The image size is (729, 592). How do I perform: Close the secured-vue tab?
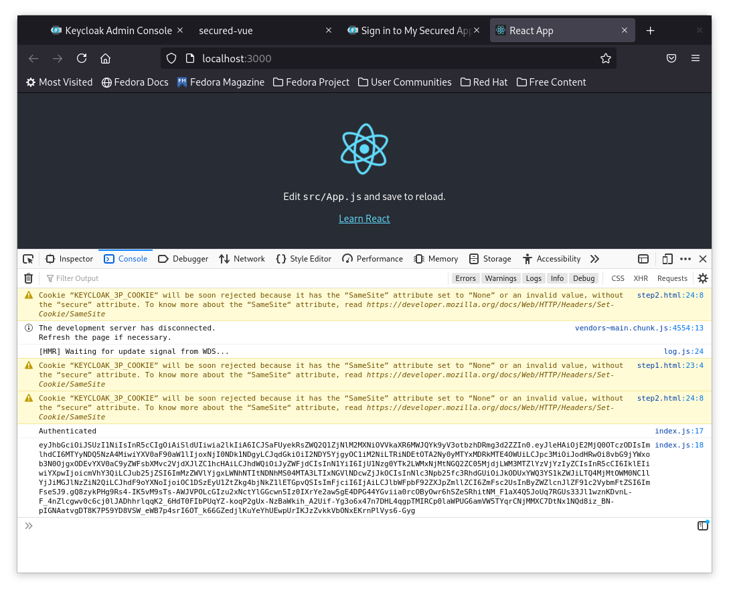[329, 30]
